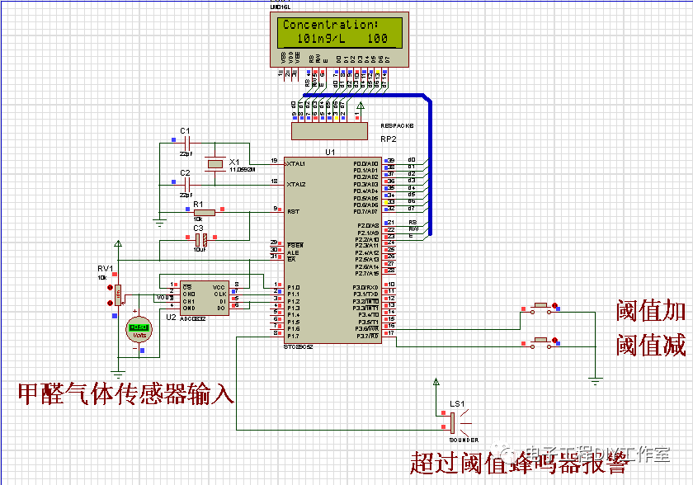Select the thick blue data bus line

click(430, 167)
